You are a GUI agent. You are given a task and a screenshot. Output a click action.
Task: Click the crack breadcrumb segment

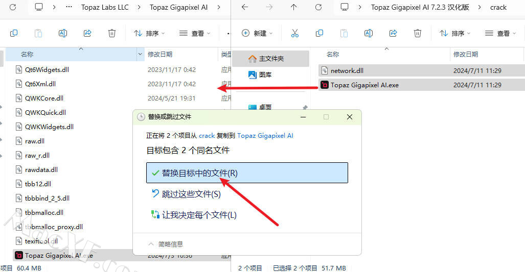click(x=498, y=7)
